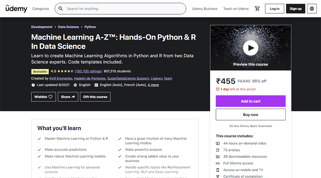321x178 pixels.
Task: Click Gift this course button
Action: pos(95,97)
